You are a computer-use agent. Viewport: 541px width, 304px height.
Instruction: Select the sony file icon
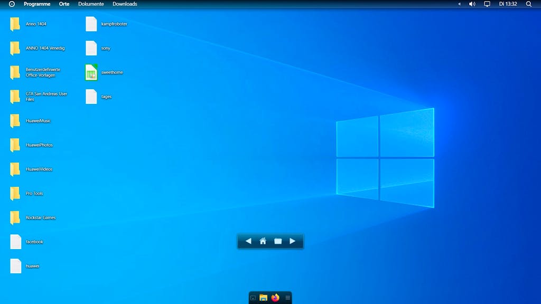click(x=91, y=48)
